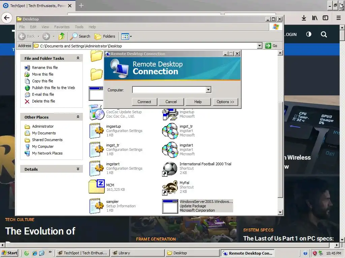Select imgstart Configuration Settings file icon

click(97, 169)
